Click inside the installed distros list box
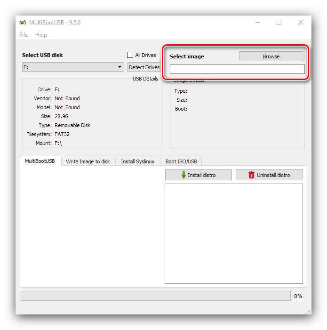This screenshot has height=330, width=327. [x=234, y=233]
